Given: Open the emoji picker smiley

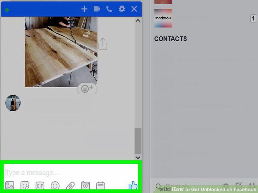Looking at the screenshot, I should 55,186.
